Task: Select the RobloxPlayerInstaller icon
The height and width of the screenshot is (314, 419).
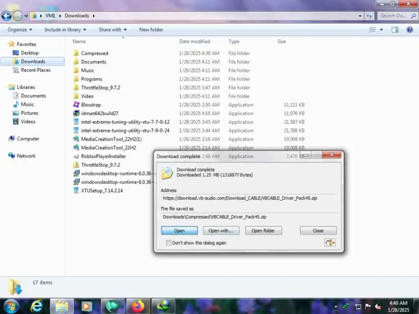Action: (x=77, y=156)
